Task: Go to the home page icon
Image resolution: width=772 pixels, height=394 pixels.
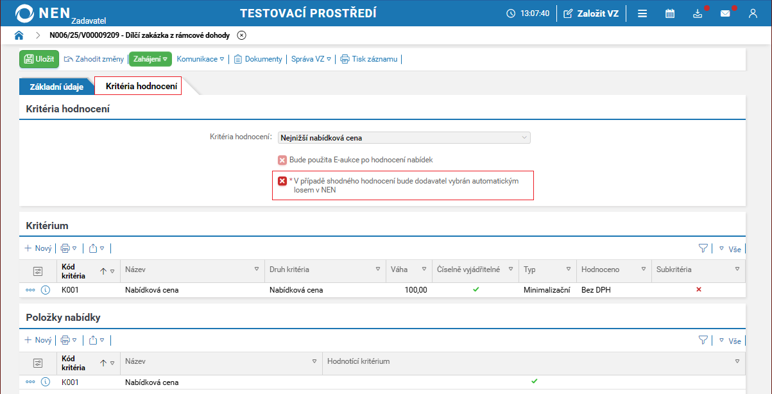Action: [x=19, y=35]
